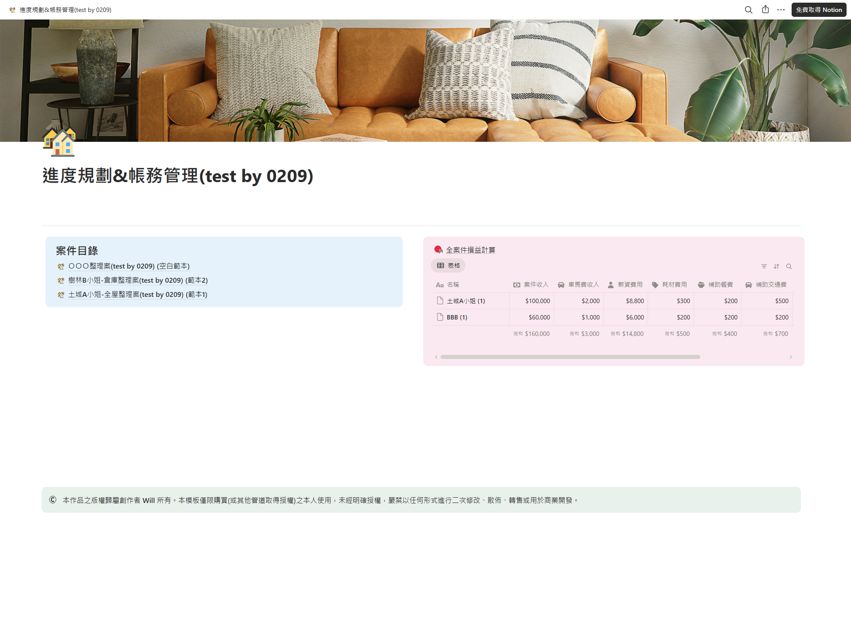Image resolution: width=851 pixels, height=635 pixels.
Task: Select the 表格 view tab
Action: click(448, 265)
